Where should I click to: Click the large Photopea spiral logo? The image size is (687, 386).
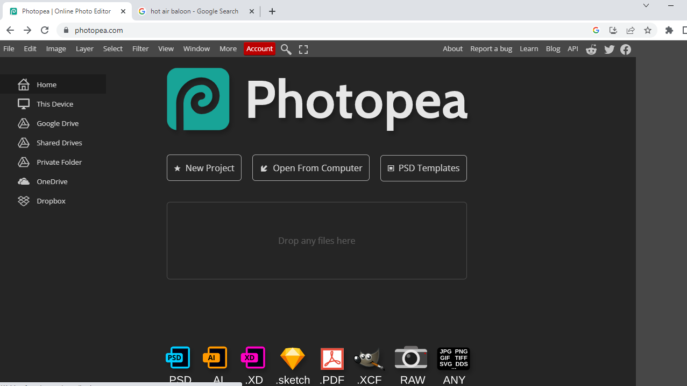(198, 99)
